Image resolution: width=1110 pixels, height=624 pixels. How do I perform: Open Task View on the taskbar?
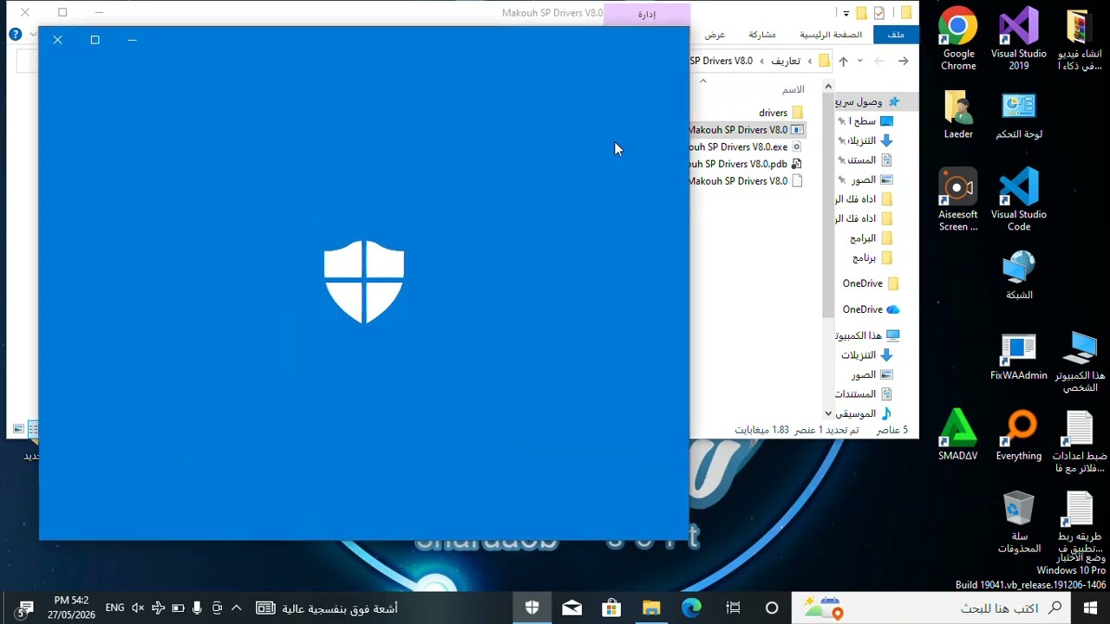(x=733, y=608)
